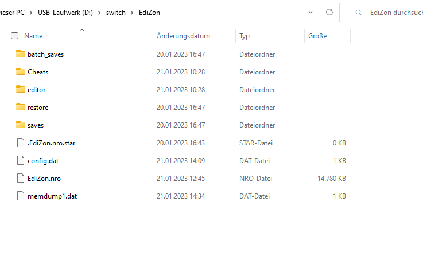Click the config.dat file icon
This screenshot has width=423, height=253.
21,160
